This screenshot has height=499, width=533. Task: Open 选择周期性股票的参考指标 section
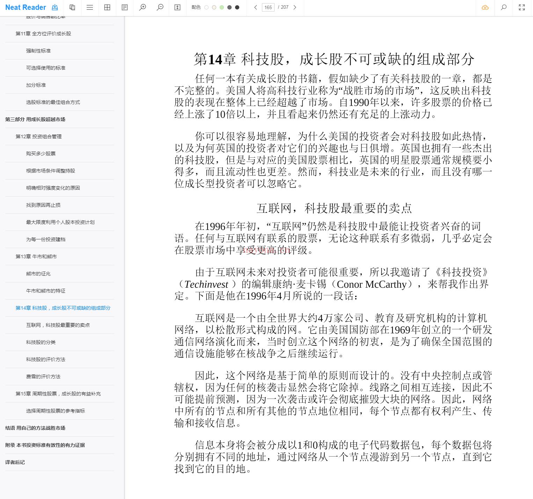(x=56, y=411)
